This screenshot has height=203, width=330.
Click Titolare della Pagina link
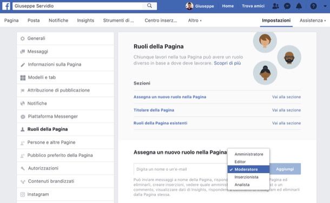point(154,110)
